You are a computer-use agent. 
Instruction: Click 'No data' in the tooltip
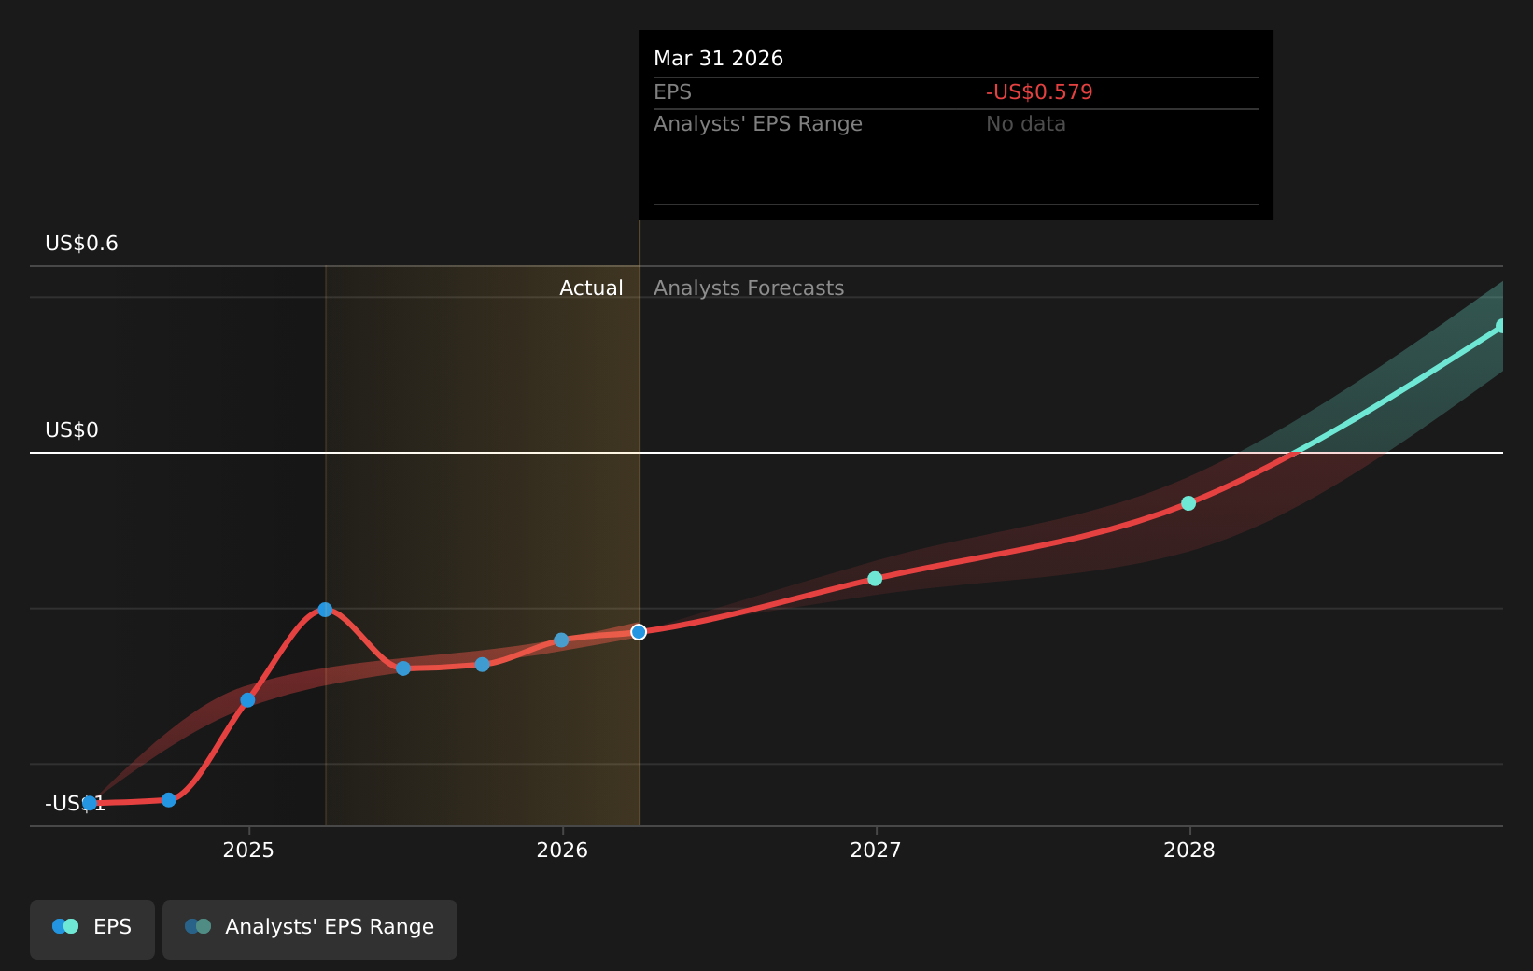point(1025,124)
